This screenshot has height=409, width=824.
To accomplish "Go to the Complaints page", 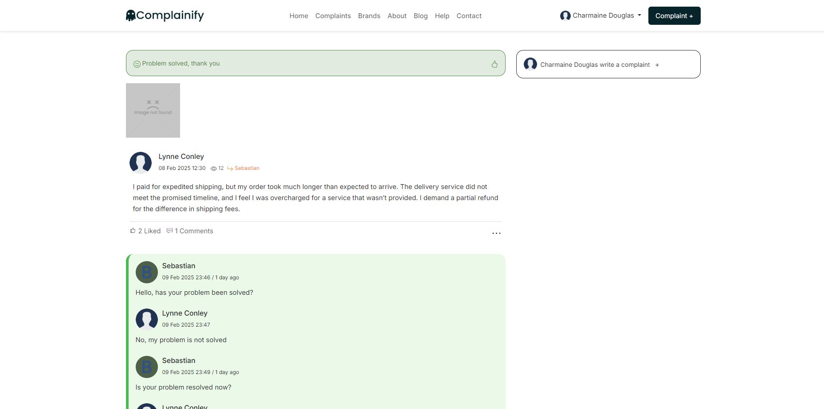I will (333, 16).
